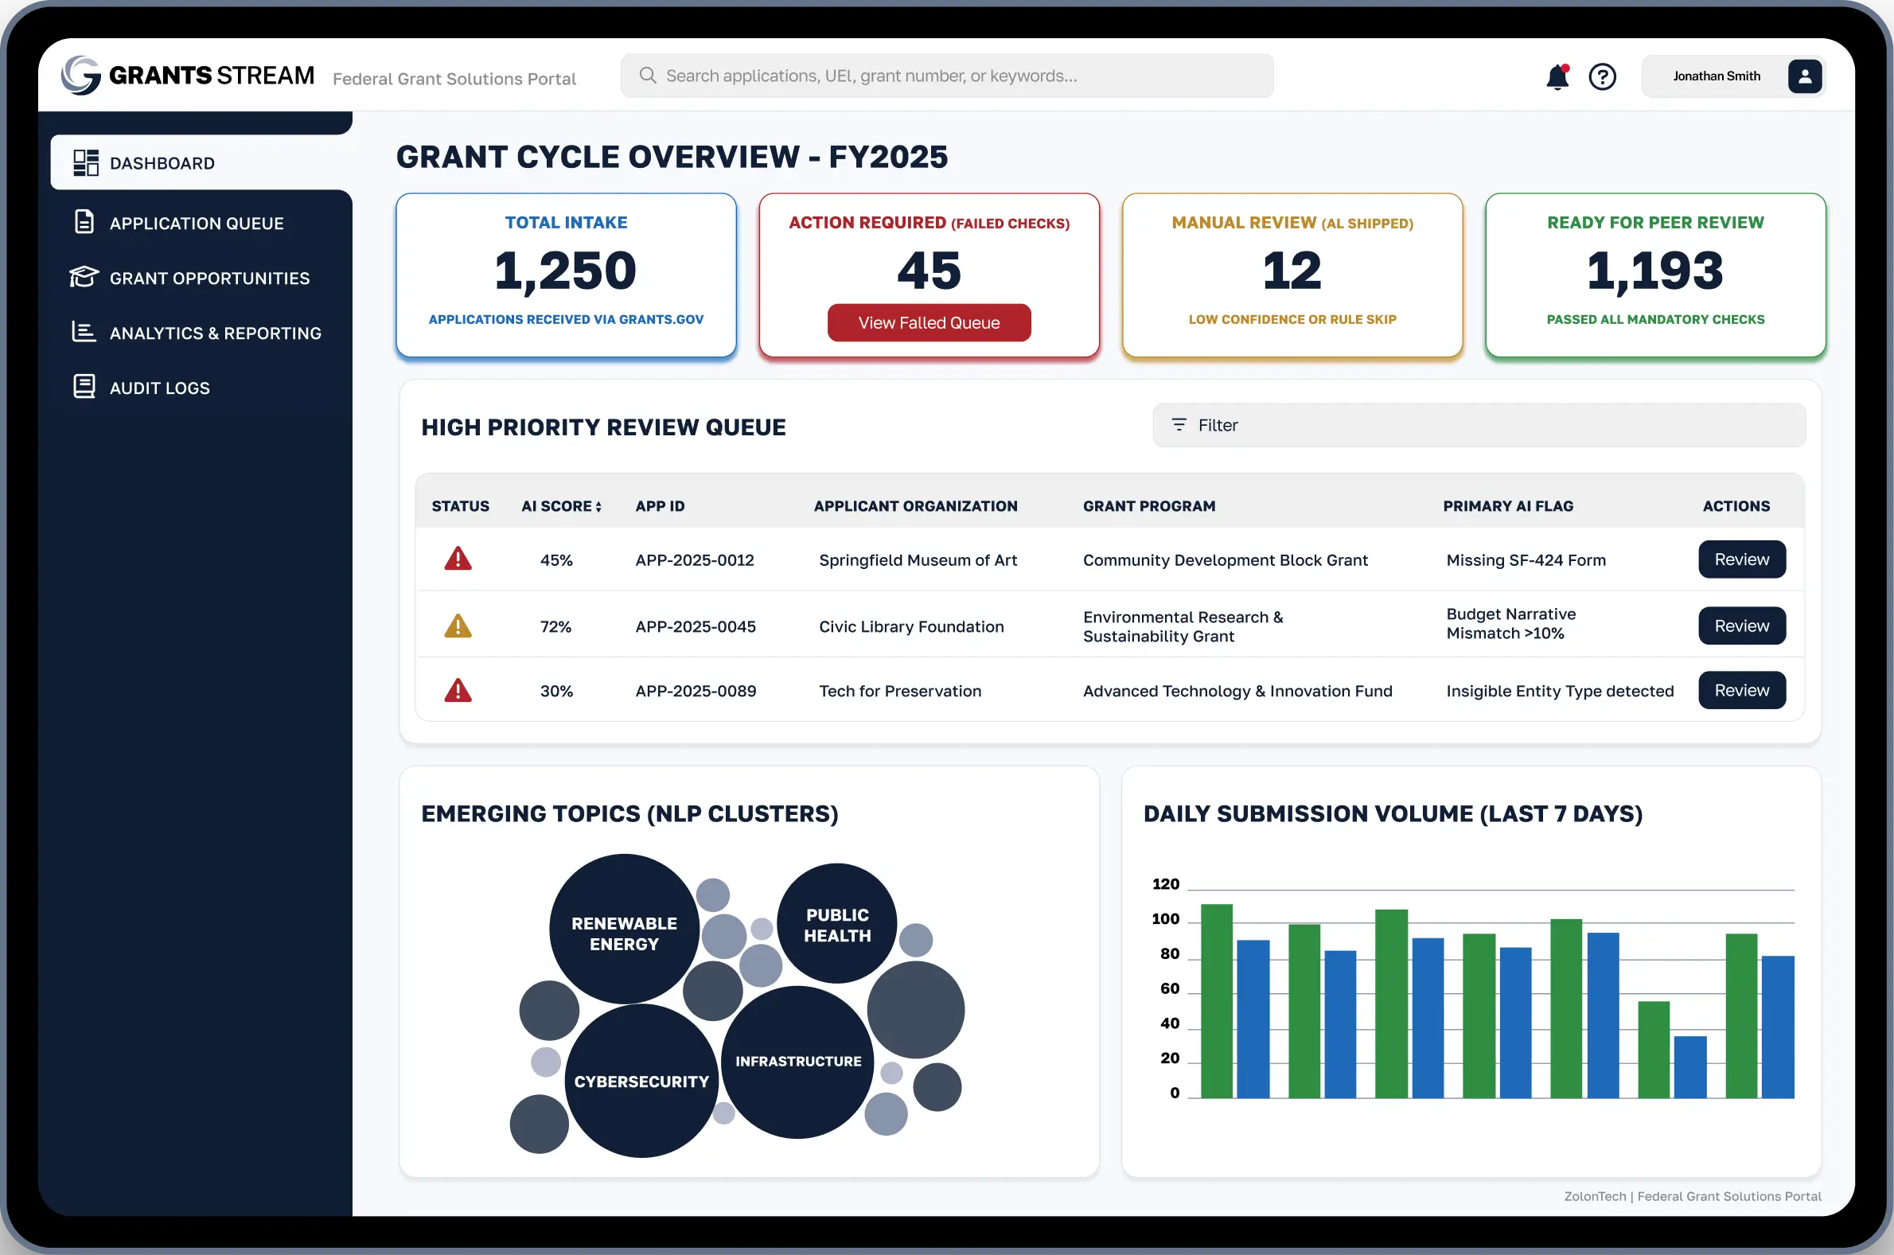
Task: Open notifications bell icon
Action: click(x=1557, y=77)
